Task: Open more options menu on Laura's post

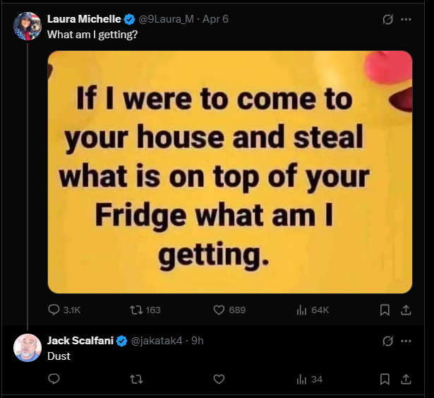Action: click(x=406, y=19)
